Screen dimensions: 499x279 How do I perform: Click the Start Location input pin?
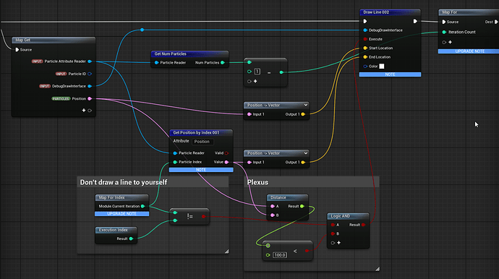click(365, 48)
